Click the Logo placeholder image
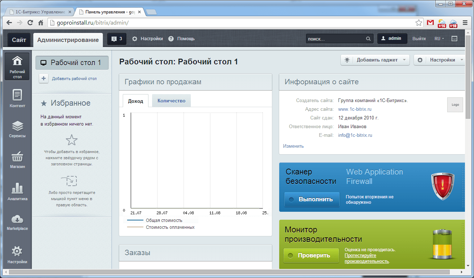Viewport: 474px width, 278px height. [x=455, y=105]
